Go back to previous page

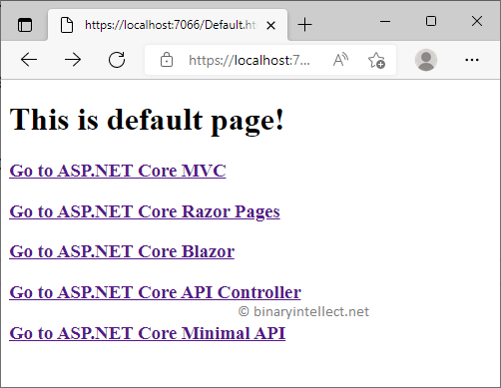29,60
